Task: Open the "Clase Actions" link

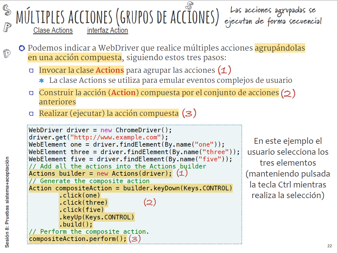Action: pos(53,30)
